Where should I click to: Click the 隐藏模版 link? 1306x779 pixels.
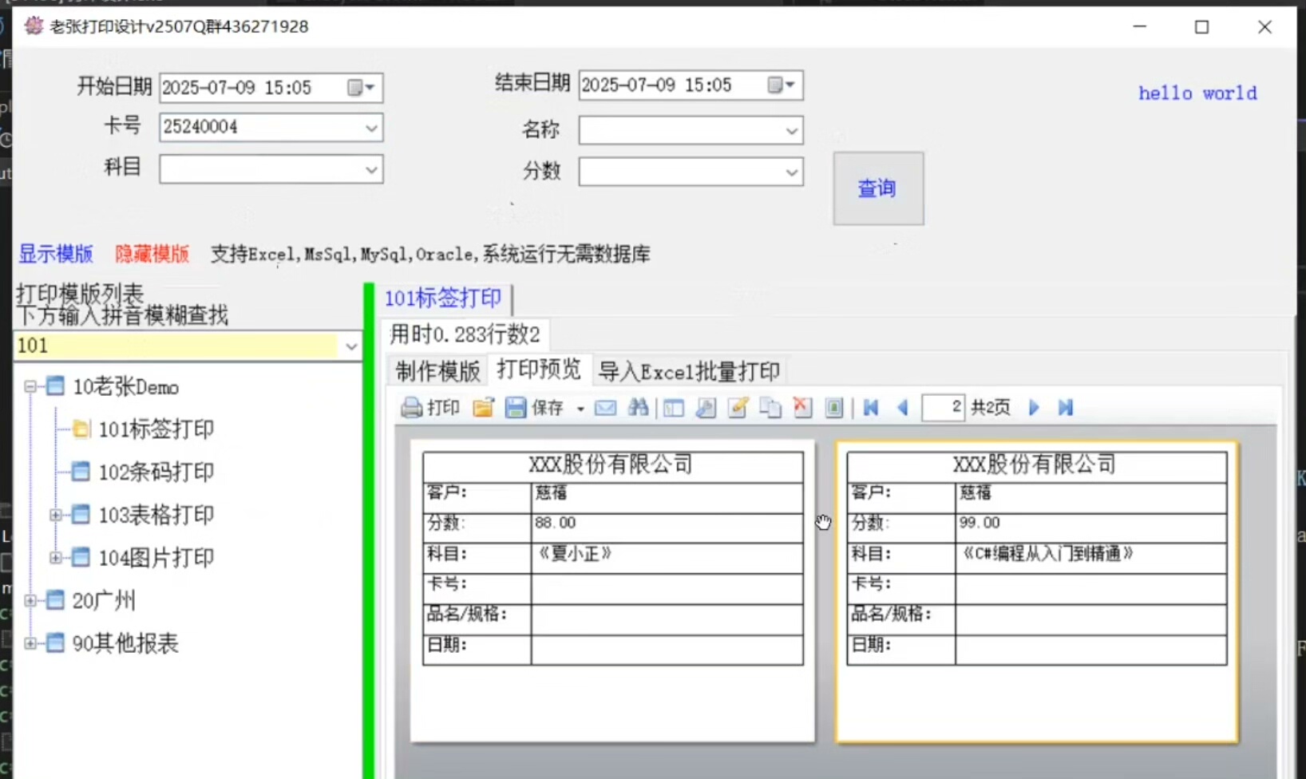pos(152,254)
